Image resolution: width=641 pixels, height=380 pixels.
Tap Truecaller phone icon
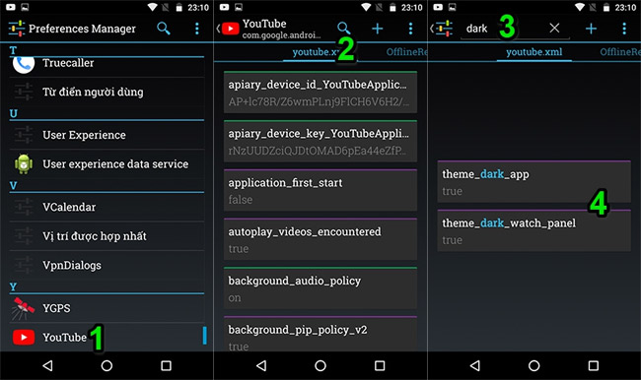[x=24, y=64]
